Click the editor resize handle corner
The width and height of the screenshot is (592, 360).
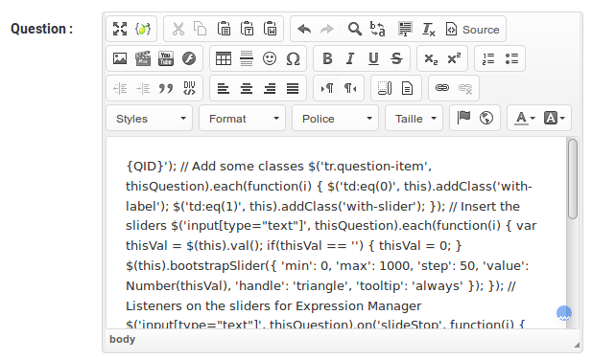click(x=577, y=345)
